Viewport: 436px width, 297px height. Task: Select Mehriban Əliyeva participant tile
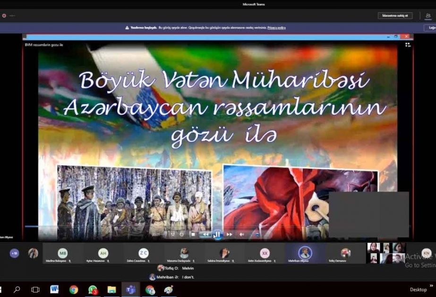click(305, 254)
